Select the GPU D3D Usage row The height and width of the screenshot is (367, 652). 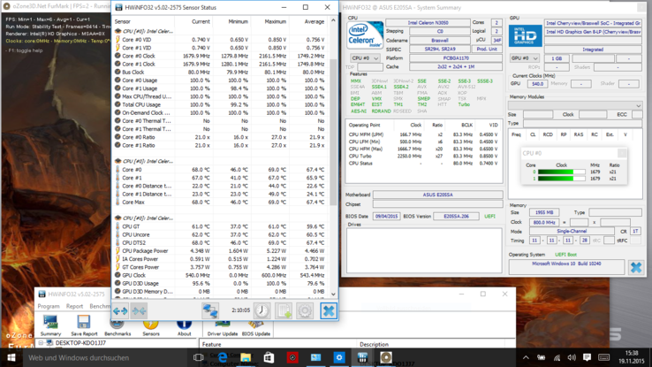tap(220, 283)
